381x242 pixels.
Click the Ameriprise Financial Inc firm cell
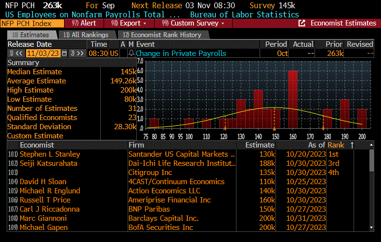170,200
